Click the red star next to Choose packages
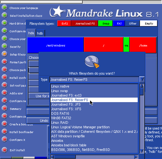Screen dimensions: 162x159 5,69
